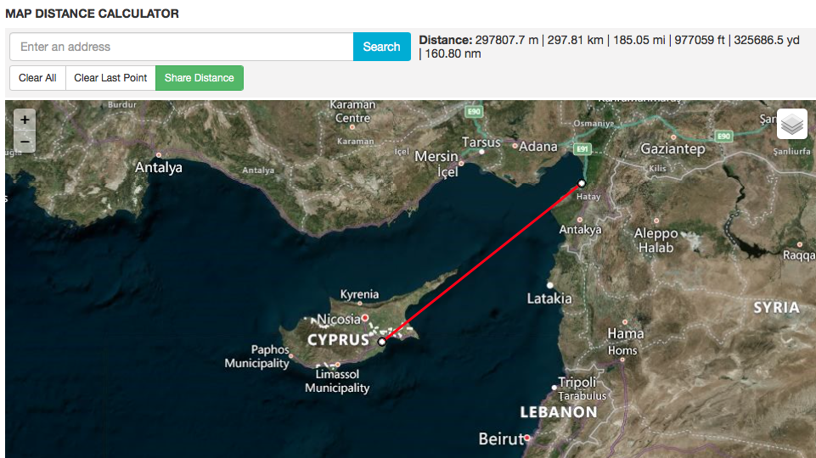Click the Search button

click(381, 47)
